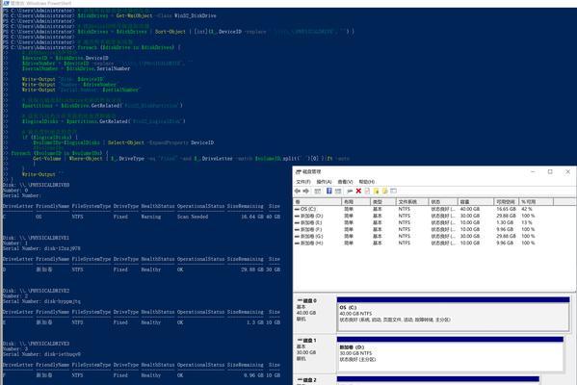This screenshot has width=577, height=385.
Task: Click the red X delete icon
Action: point(358,191)
